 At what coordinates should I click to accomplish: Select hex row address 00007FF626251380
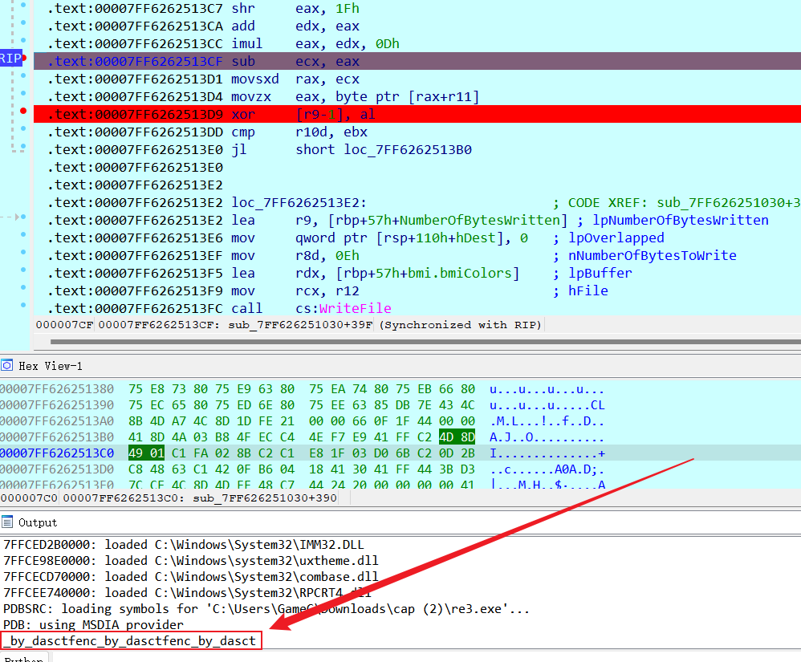(x=57, y=389)
